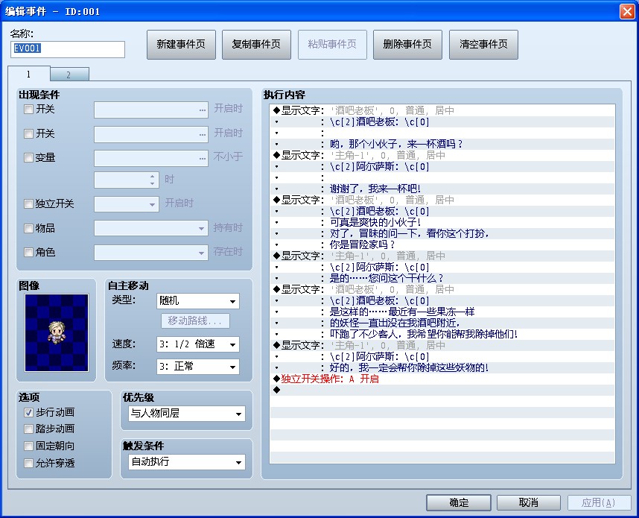639x518 pixels.
Task: Switch to event page tab 2
Action: [x=69, y=75]
